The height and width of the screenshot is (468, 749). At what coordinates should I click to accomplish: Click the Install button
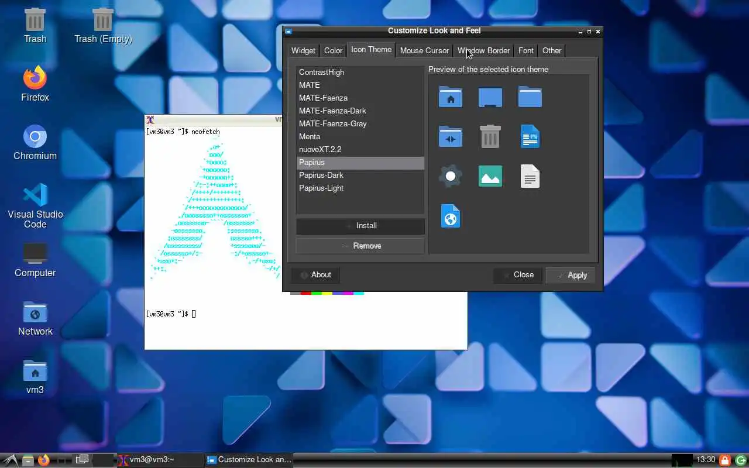[x=360, y=226]
